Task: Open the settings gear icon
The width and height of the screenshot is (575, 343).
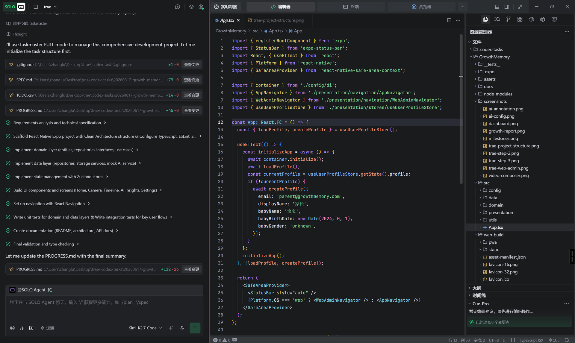Action: point(191,7)
